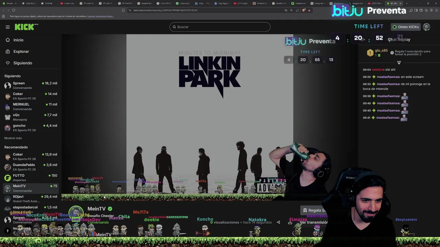Open DuendePablo recommended channel
440x247 pixels.
31,167
